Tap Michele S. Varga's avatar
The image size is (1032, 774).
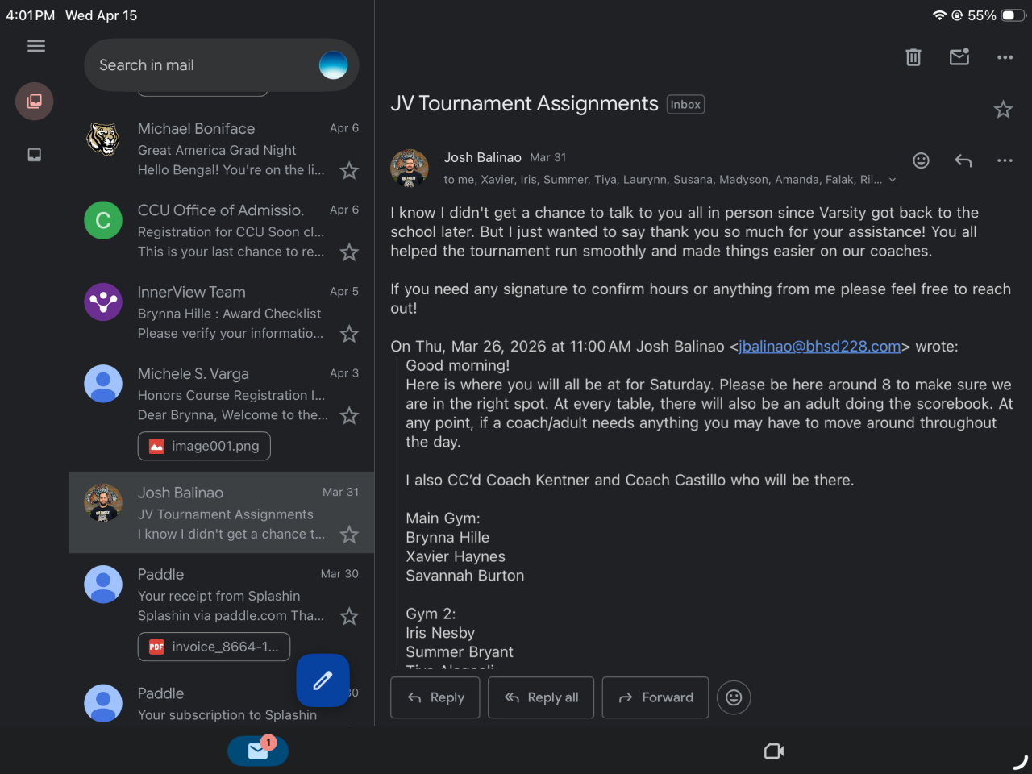tap(103, 383)
